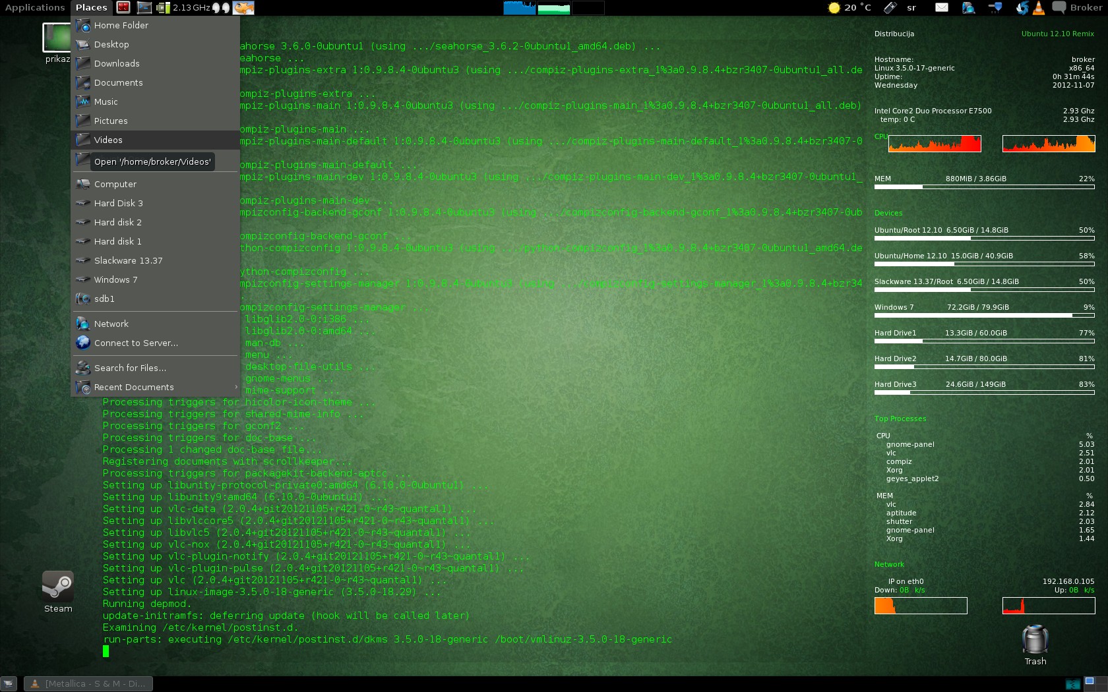This screenshot has width=1108, height=692.
Task: Open the Steam desktop shortcut
Action: pos(58,592)
